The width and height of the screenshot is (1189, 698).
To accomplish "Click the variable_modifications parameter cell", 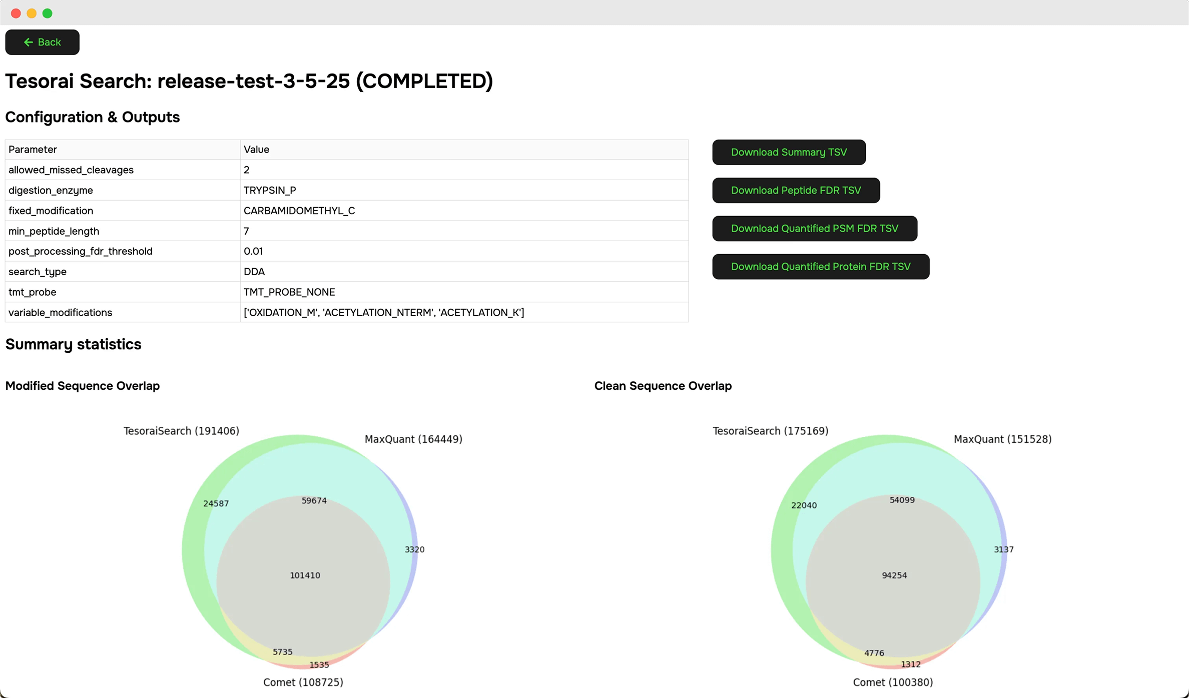I will [123, 312].
